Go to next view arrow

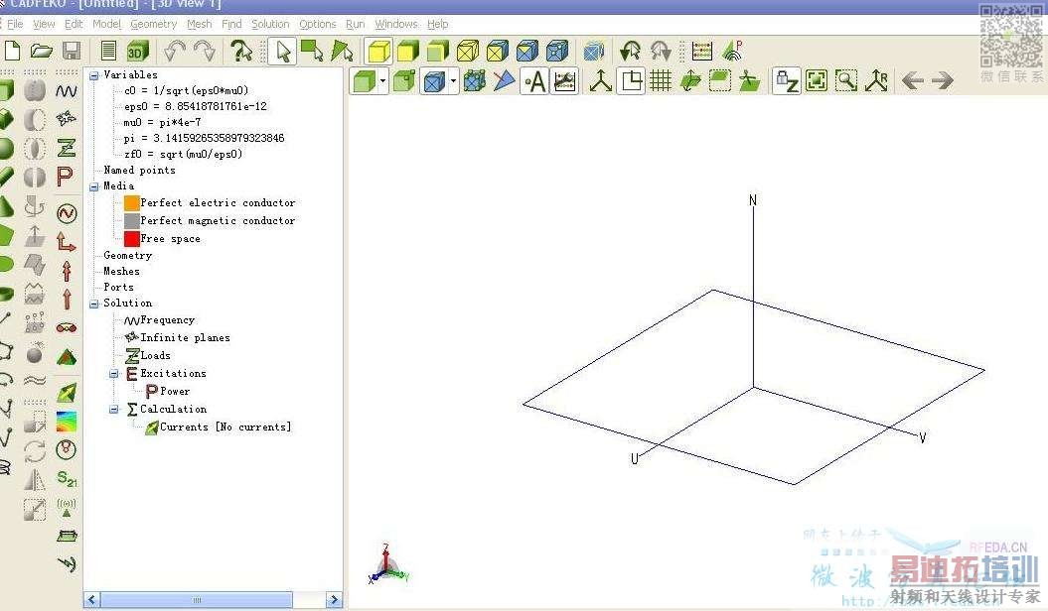[x=943, y=81]
